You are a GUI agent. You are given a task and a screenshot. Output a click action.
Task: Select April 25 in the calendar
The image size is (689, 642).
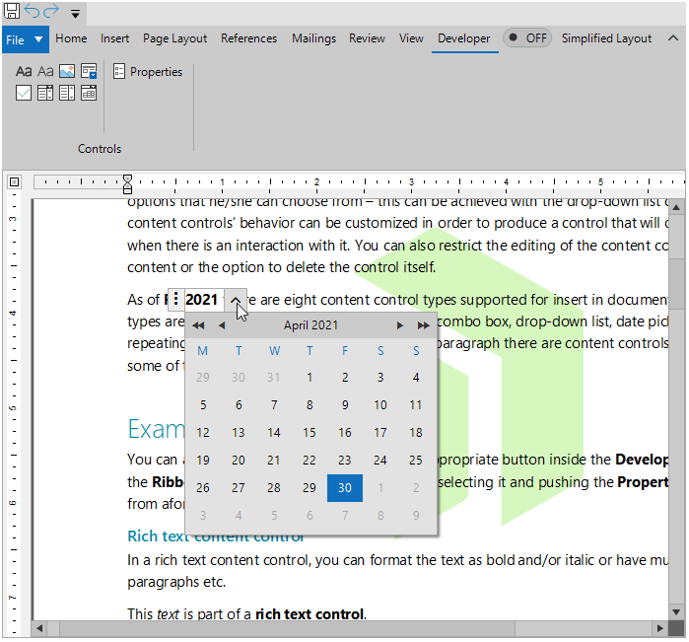(416, 461)
